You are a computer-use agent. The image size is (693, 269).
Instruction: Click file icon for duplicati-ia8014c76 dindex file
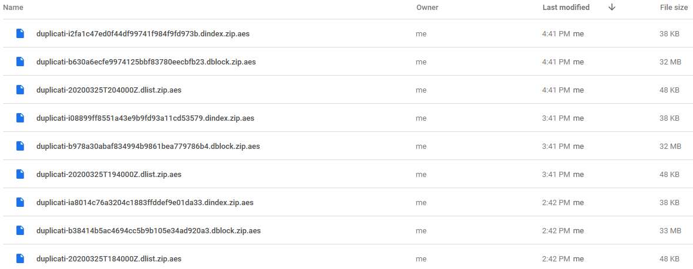click(20, 202)
